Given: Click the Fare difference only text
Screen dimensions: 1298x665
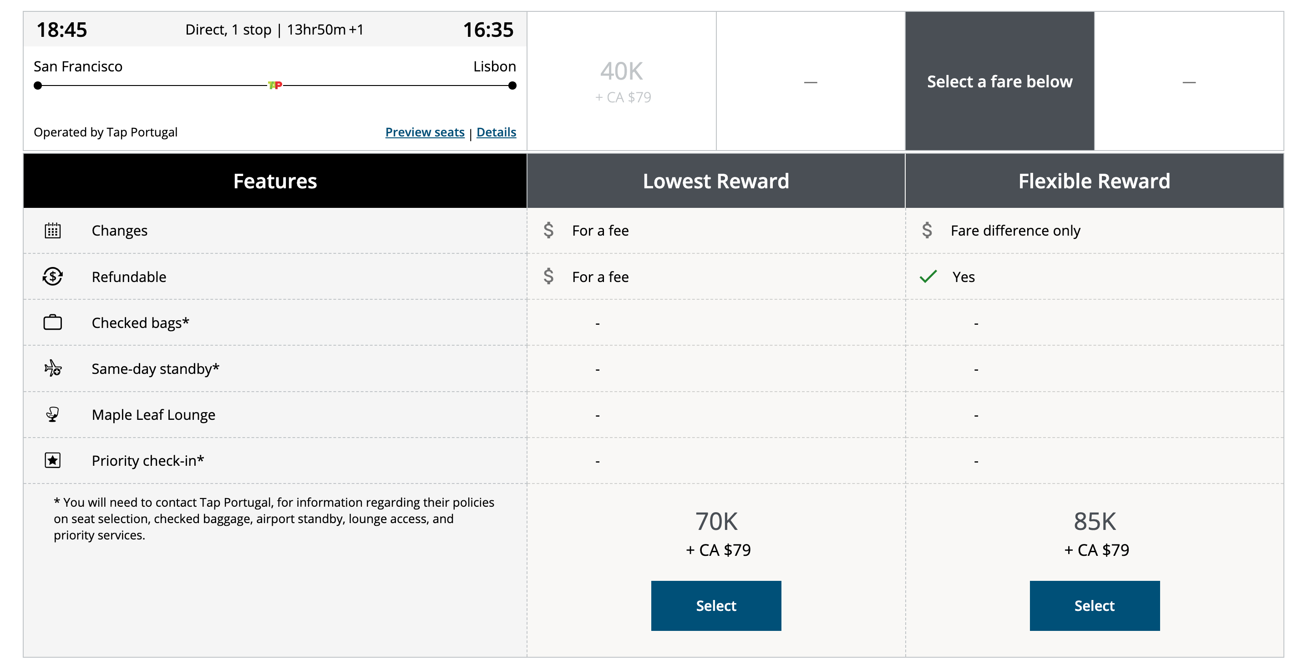Looking at the screenshot, I should coord(1015,231).
